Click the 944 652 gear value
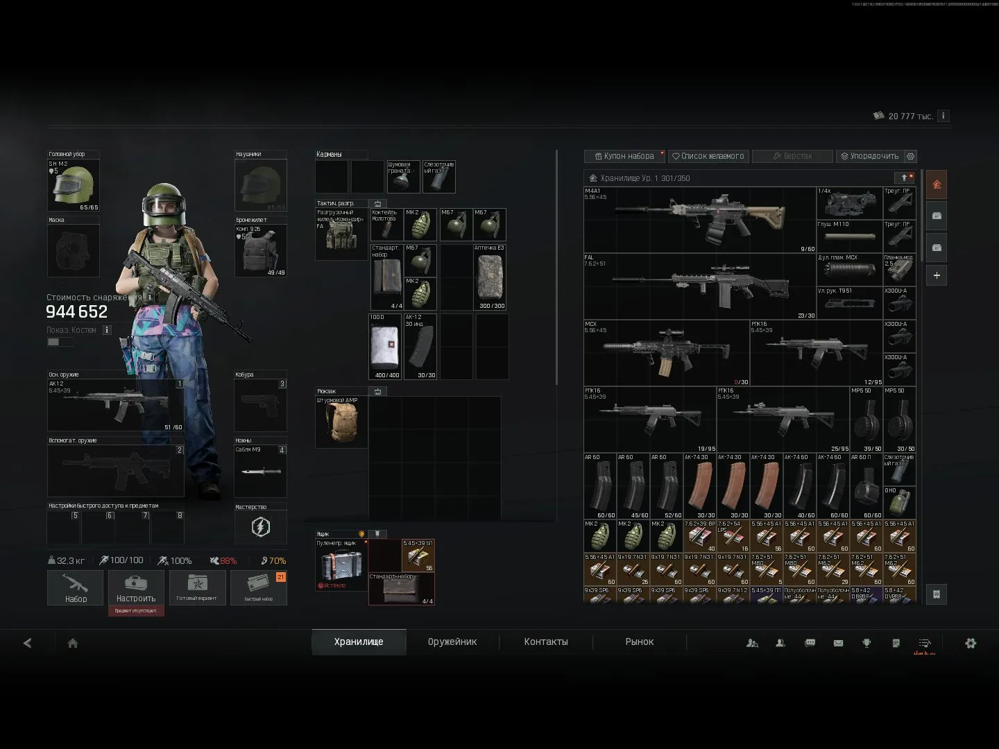 tap(77, 312)
